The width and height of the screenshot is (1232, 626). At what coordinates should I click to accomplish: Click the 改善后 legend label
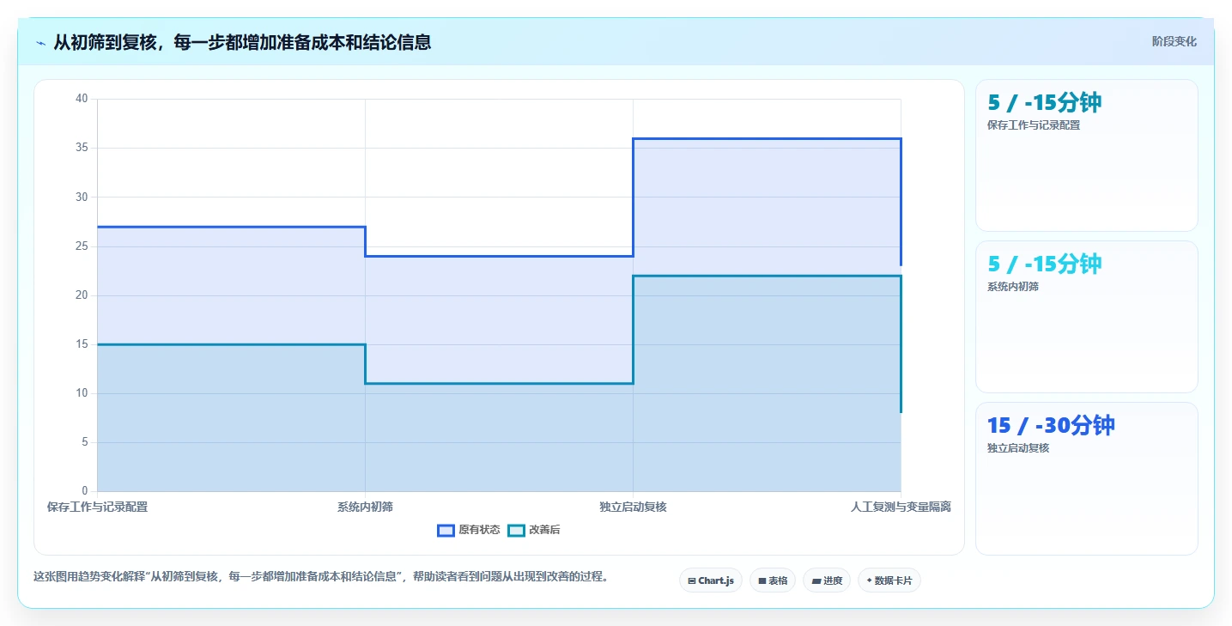[544, 531]
